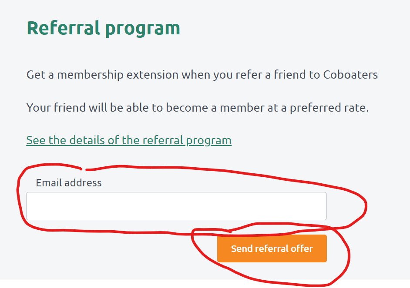Click the "Email address" field label

69,182
